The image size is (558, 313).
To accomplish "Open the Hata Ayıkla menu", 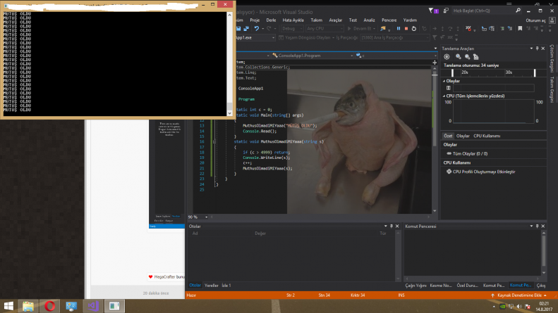I will (x=293, y=20).
